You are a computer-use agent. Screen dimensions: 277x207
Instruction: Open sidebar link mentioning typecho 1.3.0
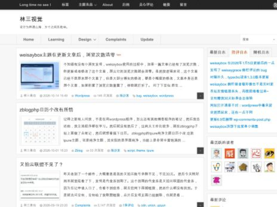[x=239, y=77]
